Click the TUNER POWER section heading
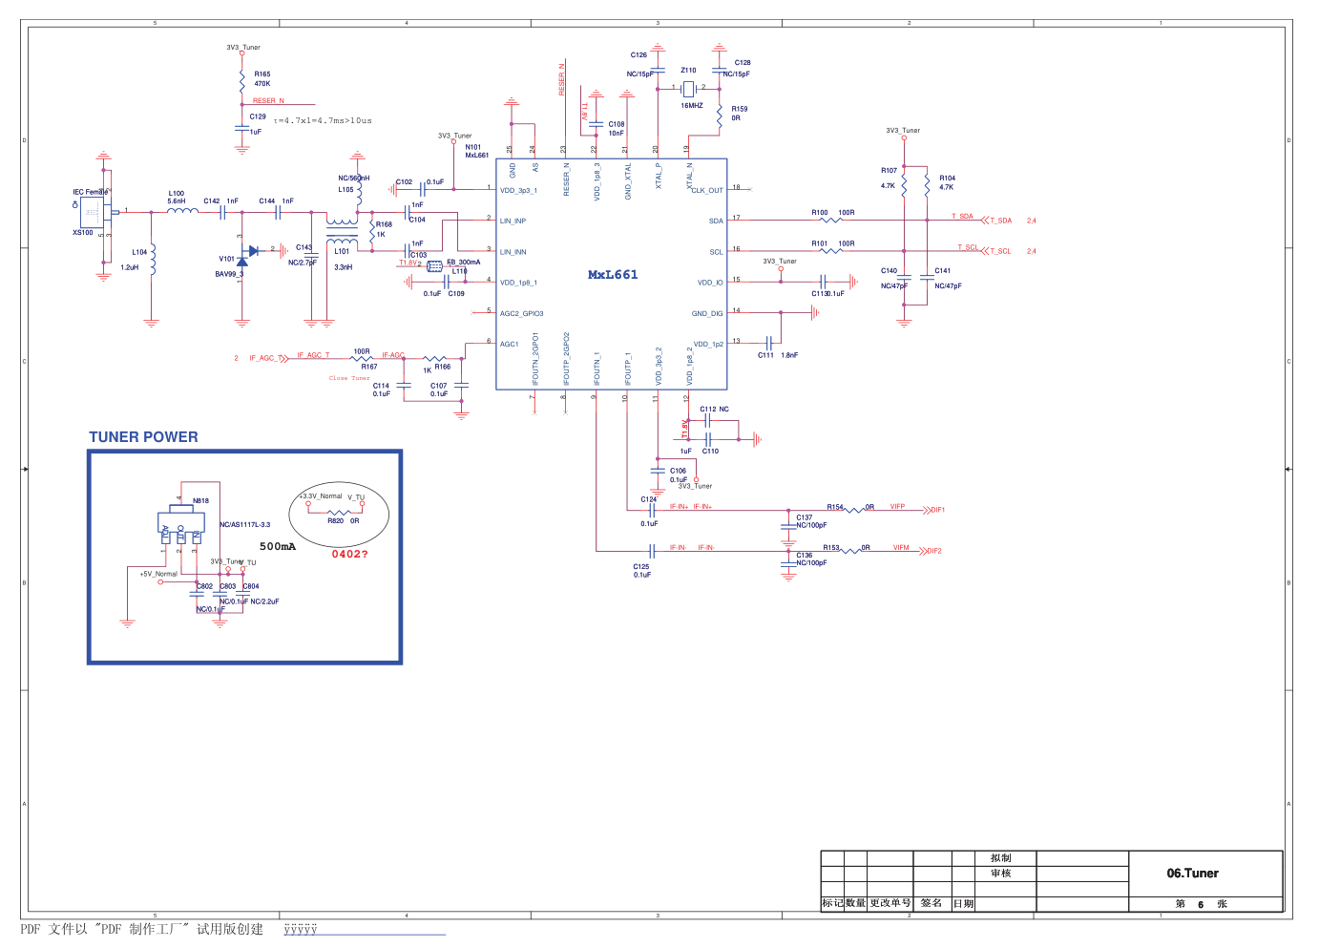This screenshot has width=1340, height=948. coord(143,437)
